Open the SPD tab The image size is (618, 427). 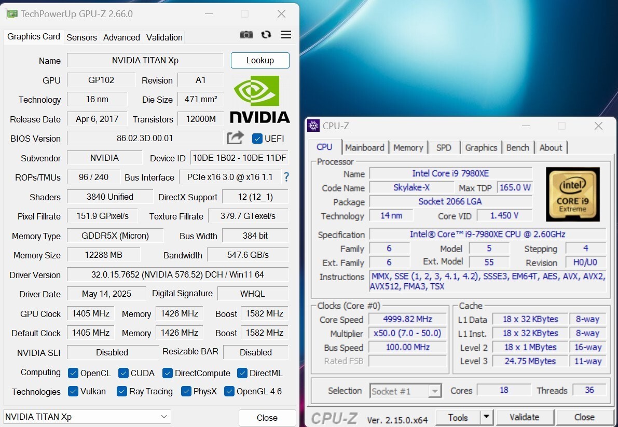pos(444,148)
